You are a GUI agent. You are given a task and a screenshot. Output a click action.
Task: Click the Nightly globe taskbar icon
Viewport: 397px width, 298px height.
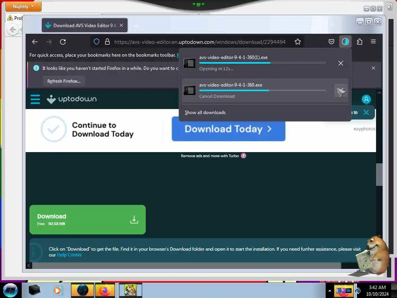tap(83, 290)
